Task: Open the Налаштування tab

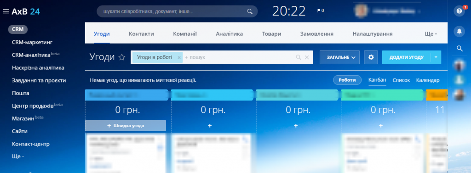Action: [x=373, y=34]
